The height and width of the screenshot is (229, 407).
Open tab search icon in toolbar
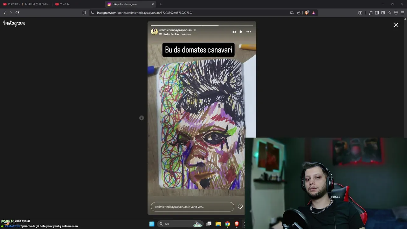[x=360, y=13]
